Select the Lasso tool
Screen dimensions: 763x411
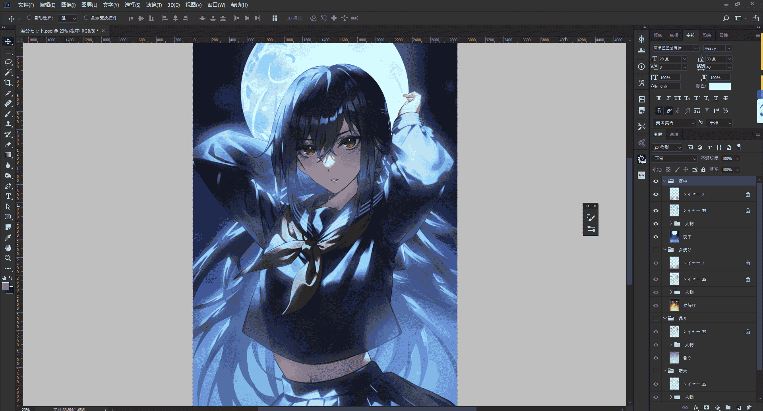[8, 62]
